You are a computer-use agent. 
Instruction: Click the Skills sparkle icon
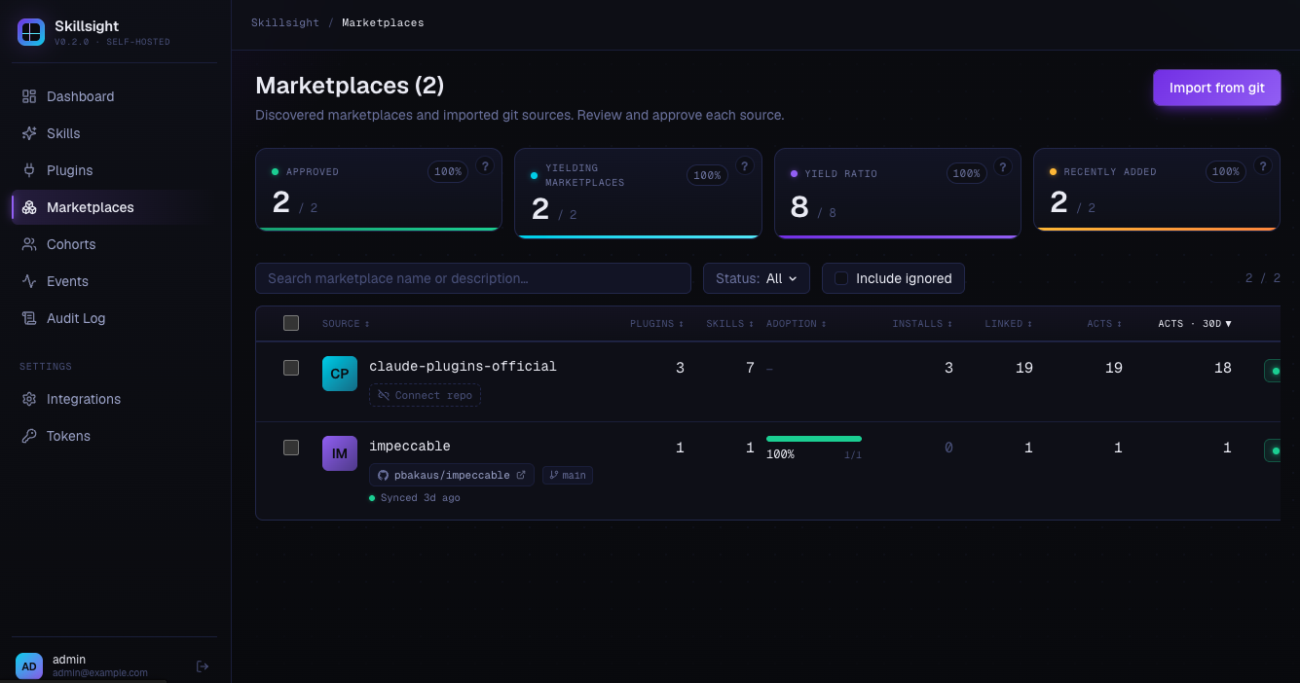[29, 133]
